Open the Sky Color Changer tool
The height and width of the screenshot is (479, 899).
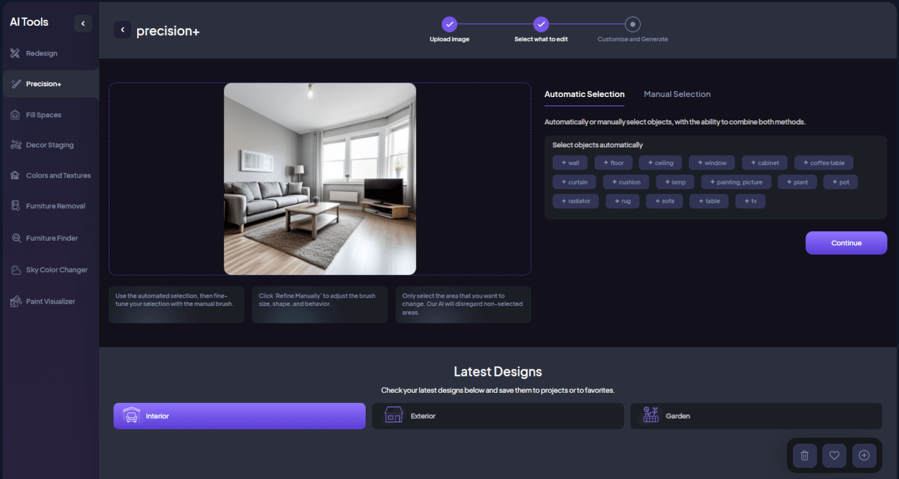pyautogui.click(x=56, y=270)
